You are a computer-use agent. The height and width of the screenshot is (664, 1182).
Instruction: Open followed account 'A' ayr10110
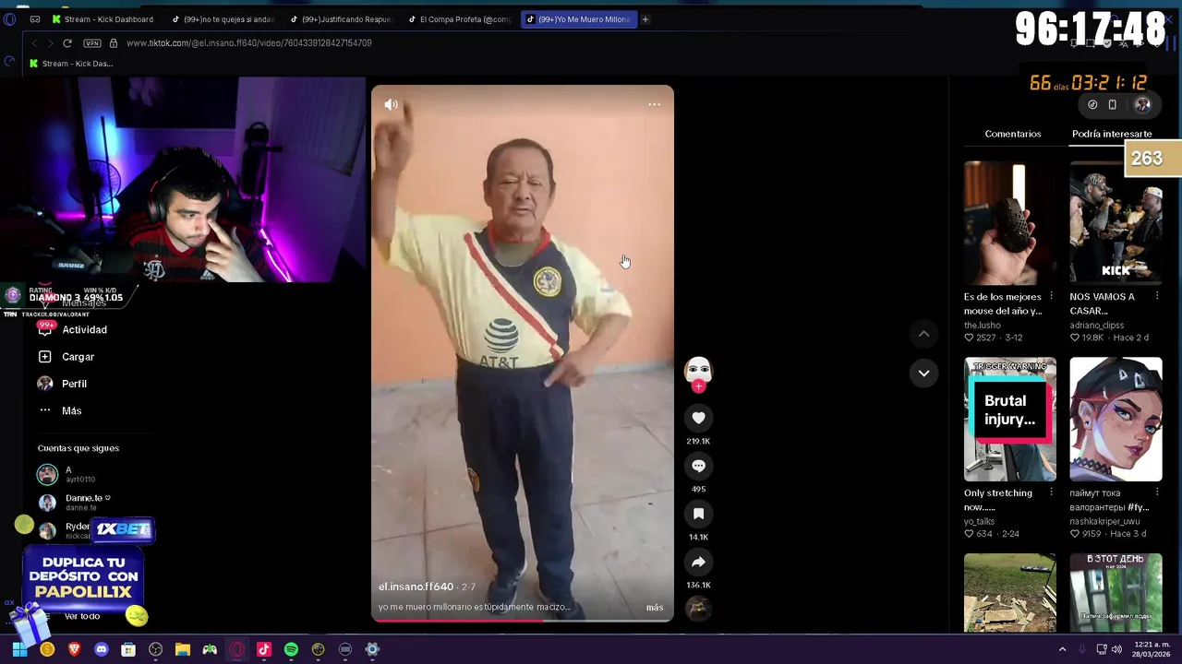(66, 474)
